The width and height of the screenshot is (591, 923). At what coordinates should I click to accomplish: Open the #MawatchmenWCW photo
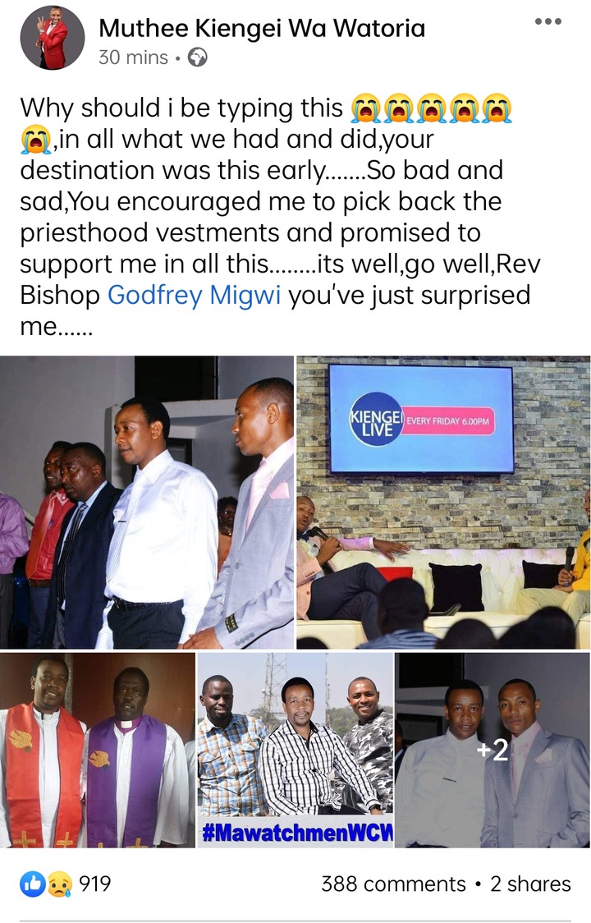295,750
